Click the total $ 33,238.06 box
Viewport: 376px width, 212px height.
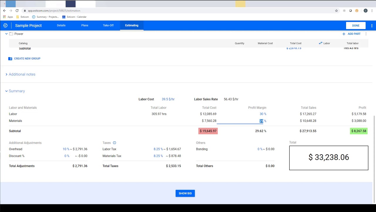[x=329, y=158]
